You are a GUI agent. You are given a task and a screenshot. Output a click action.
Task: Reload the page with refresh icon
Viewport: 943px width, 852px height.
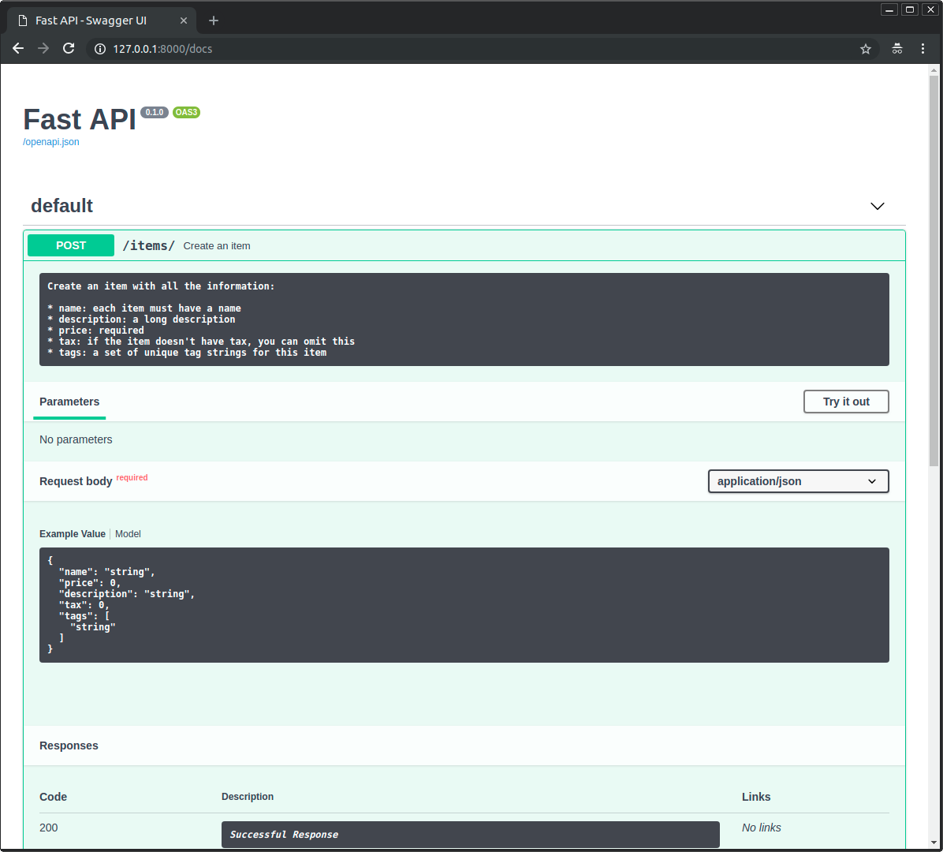pyautogui.click(x=69, y=49)
